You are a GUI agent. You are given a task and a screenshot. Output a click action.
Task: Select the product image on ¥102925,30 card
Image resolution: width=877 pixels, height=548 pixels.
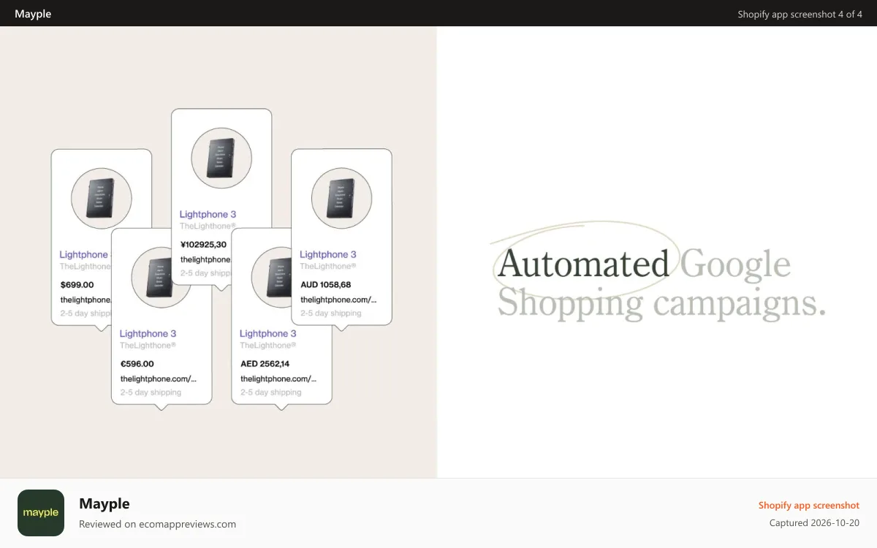[221, 158]
